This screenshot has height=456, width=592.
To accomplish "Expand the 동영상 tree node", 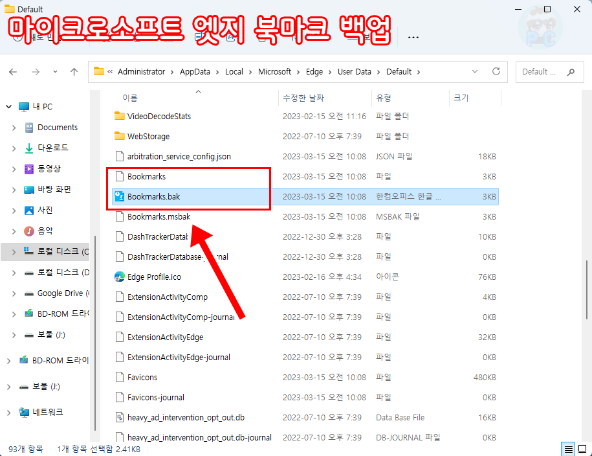I will coord(14,169).
